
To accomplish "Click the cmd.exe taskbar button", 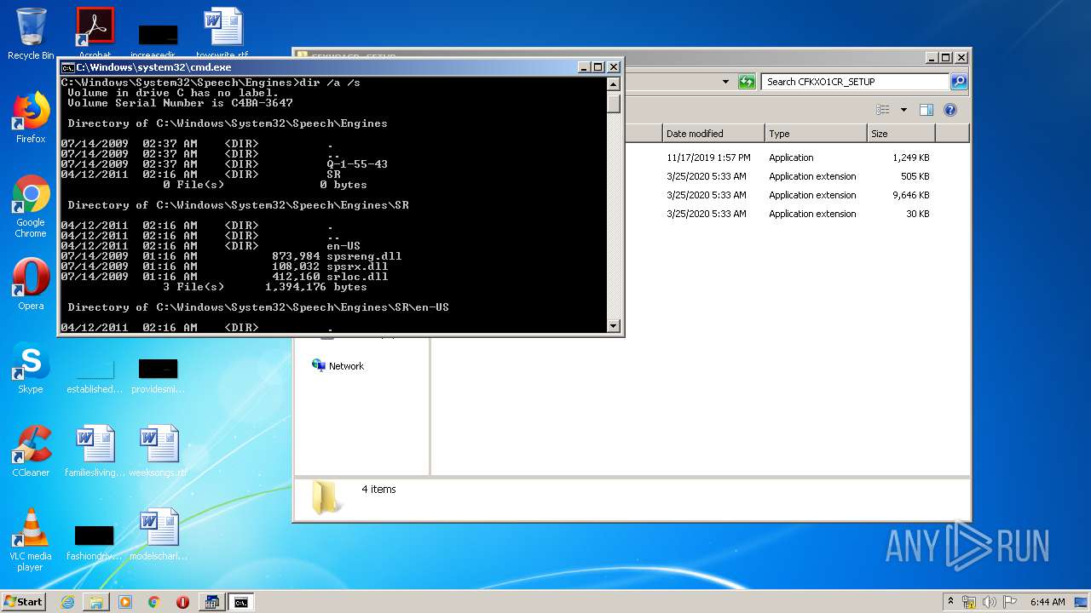I will point(241,602).
